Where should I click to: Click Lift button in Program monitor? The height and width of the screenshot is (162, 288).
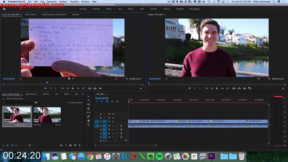234,88
